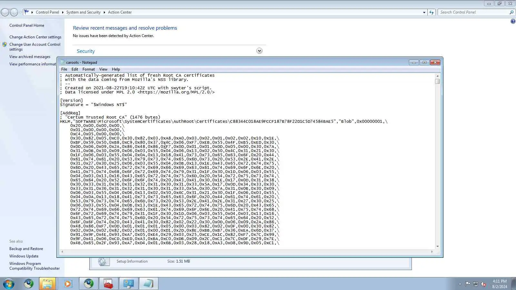Click the Notepad scrollbar down arrow
The image size is (516, 290).
click(437, 247)
